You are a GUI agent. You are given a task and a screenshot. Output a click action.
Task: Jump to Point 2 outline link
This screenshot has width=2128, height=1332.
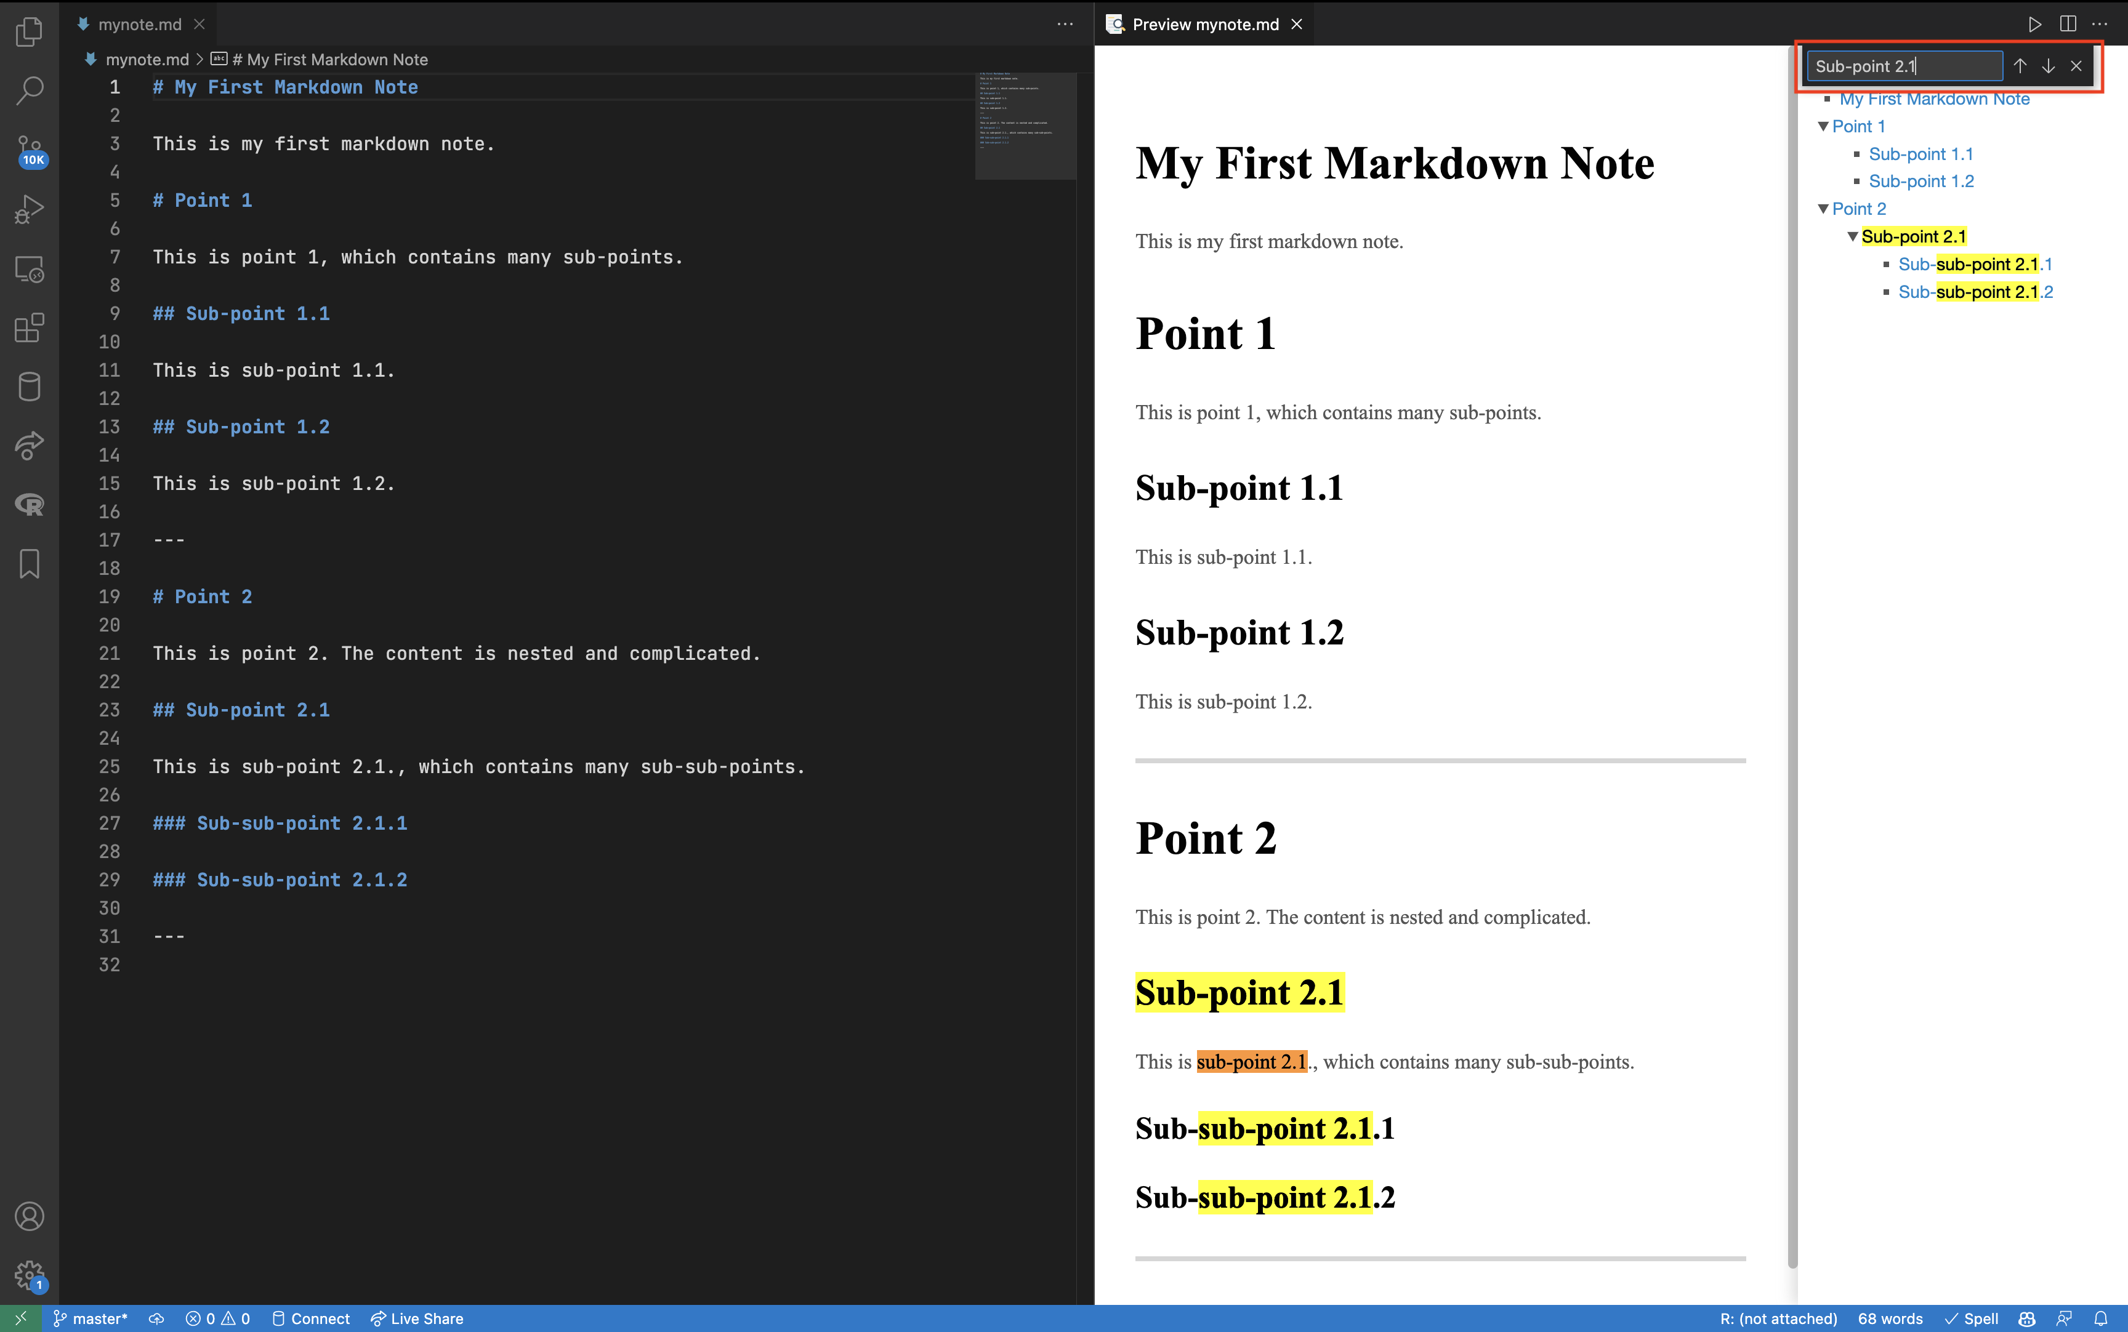point(1858,209)
